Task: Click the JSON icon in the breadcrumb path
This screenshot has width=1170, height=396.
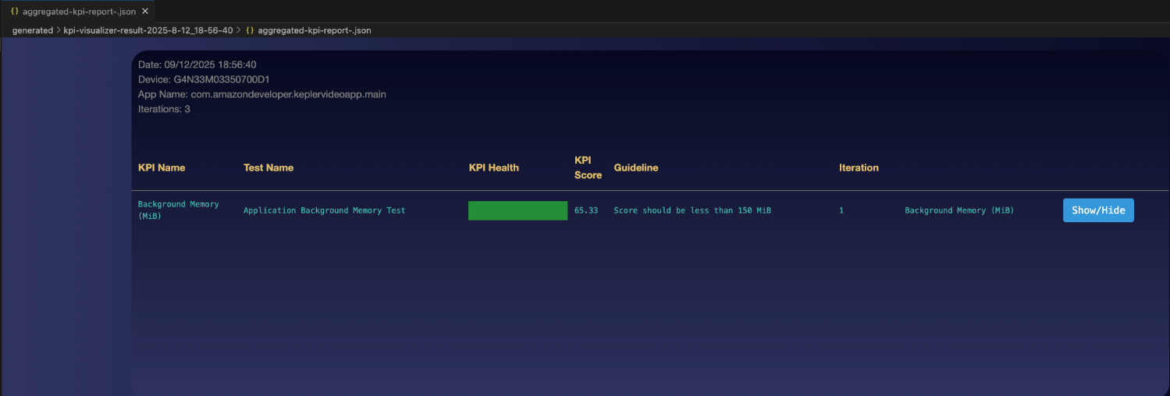Action: [x=250, y=30]
